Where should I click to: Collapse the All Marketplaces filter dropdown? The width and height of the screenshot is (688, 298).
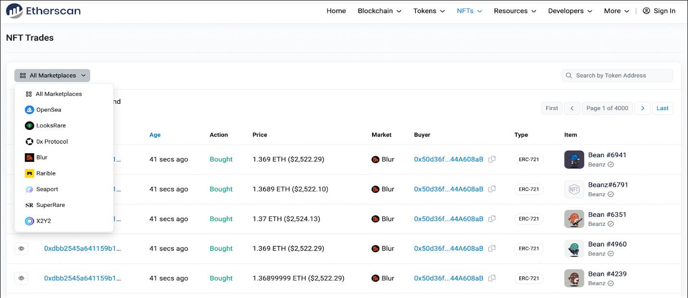pyautogui.click(x=52, y=75)
